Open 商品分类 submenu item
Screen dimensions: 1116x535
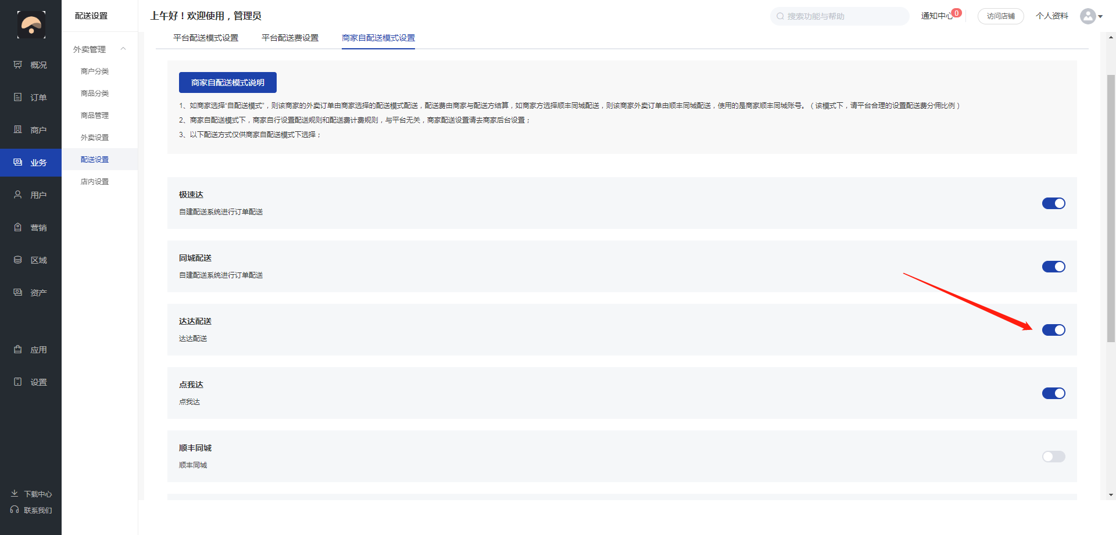pyautogui.click(x=95, y=94)
